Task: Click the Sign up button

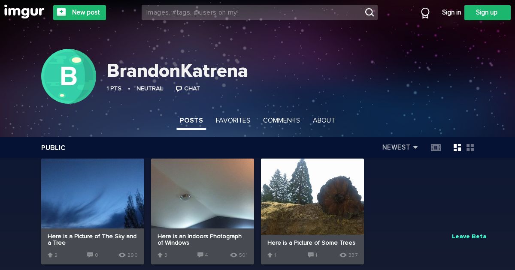Action: [x=487, y=12]
